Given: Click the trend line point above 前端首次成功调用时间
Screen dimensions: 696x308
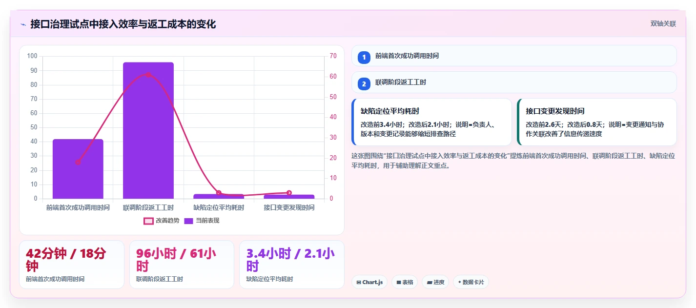Looking at the screenshot, I should click(78, 162).
